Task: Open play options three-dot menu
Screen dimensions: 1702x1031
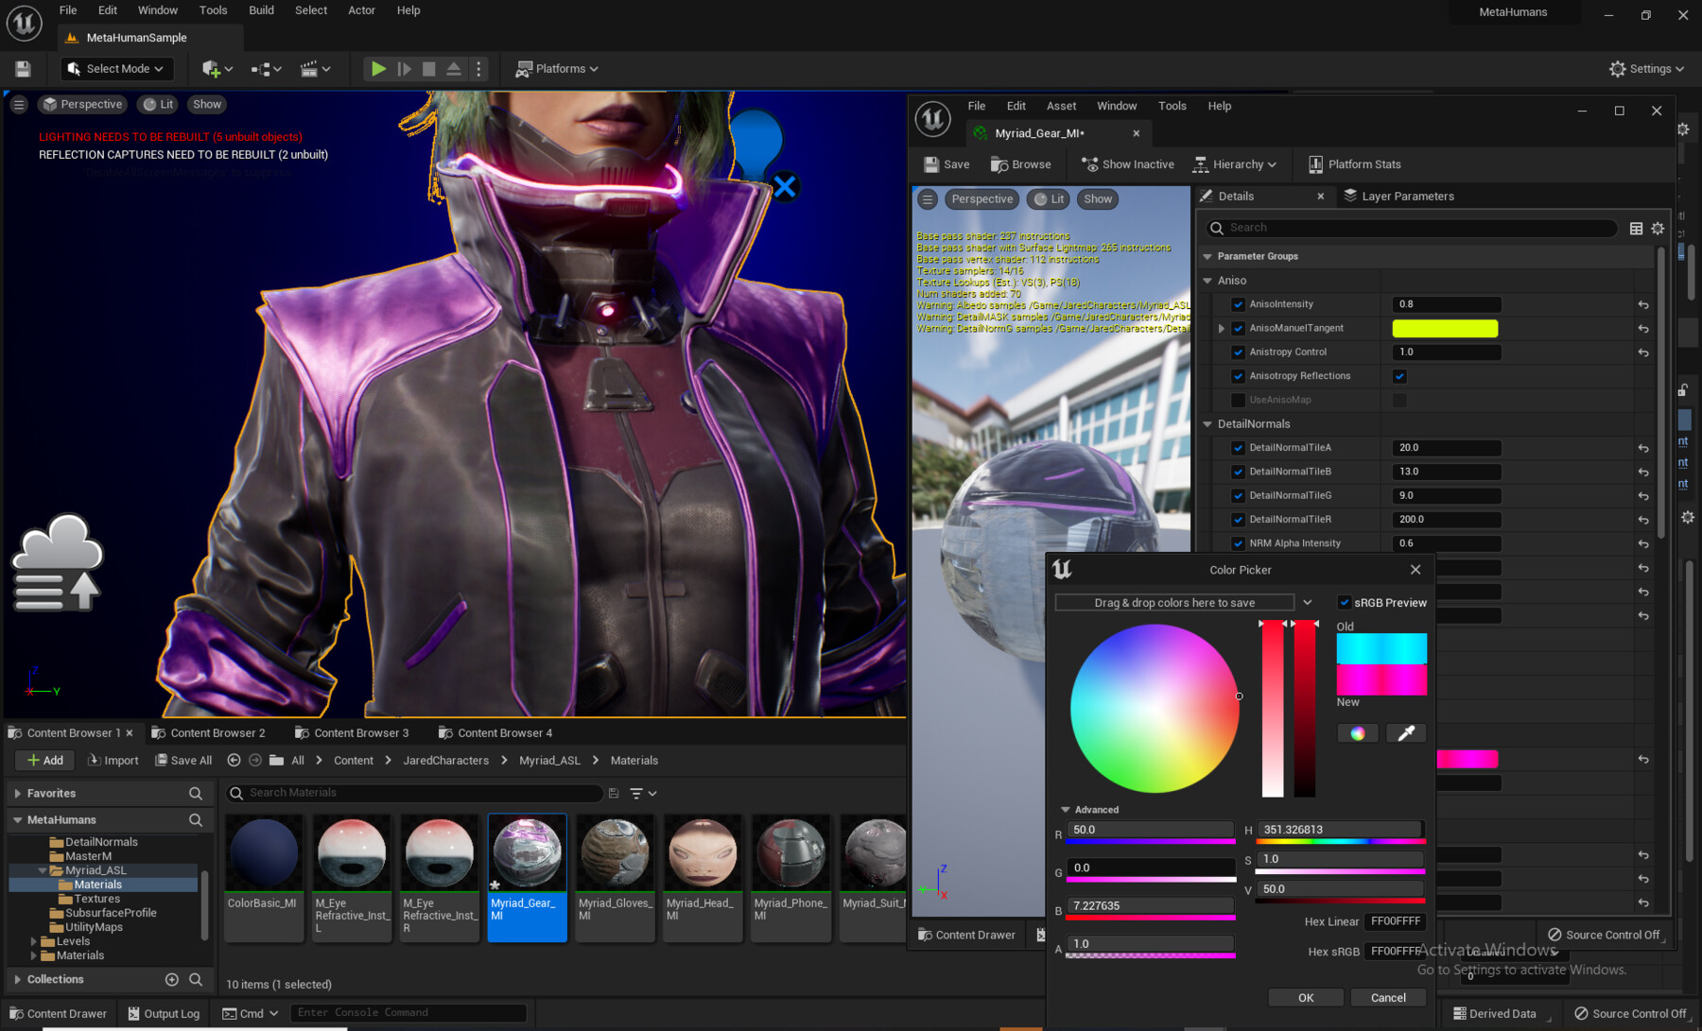Action: coord(478,69)
